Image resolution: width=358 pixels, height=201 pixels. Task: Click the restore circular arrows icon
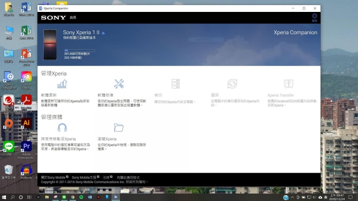232,84
